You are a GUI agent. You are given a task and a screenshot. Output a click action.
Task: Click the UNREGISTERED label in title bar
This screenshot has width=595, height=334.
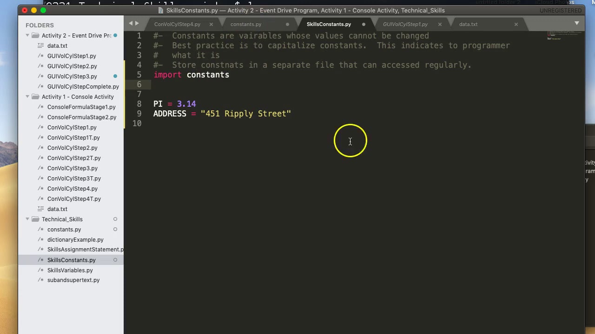click(x=561, y=11)
